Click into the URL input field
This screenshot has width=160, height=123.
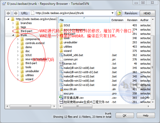coord(72,13)
